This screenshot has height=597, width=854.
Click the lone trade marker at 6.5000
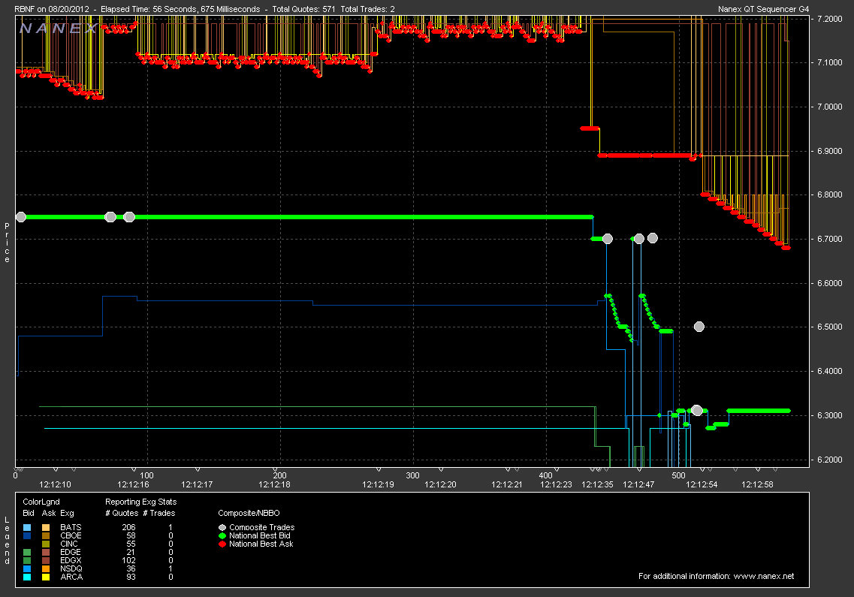pos(699,327)
